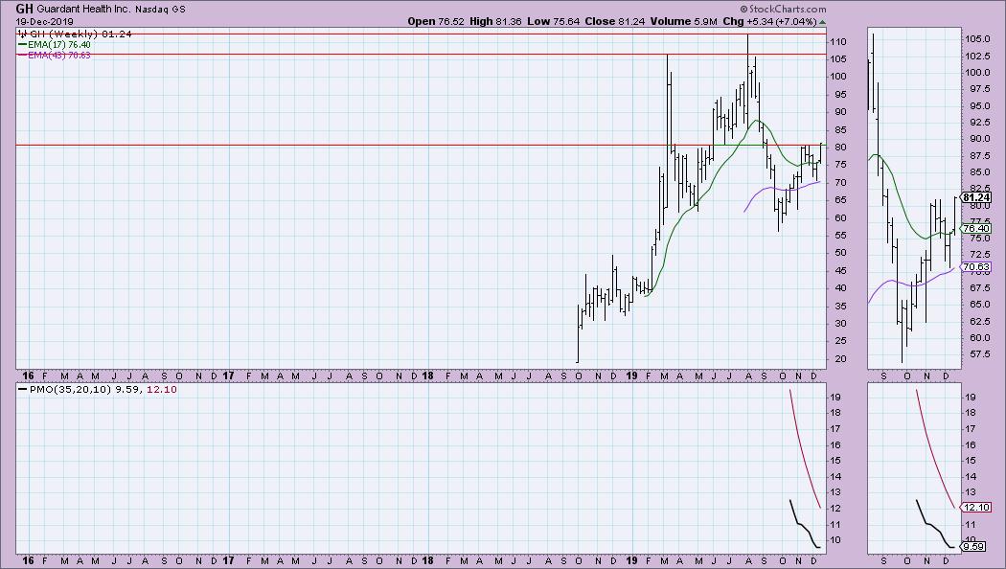Click the GH ticker symbol in the header
The width and height of the screenshot is (1006, 569).
click(x=24, y=9)
